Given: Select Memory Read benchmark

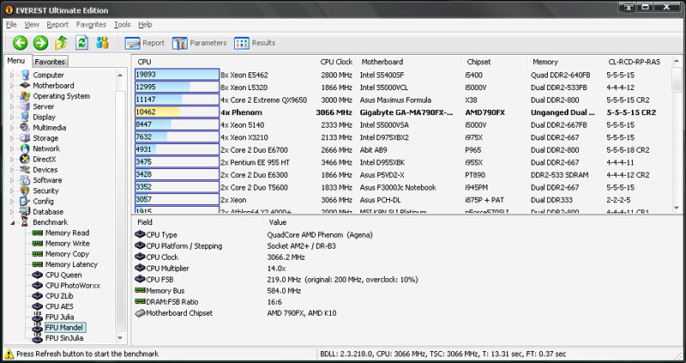Looking at the screenshot, I should coord(67,233).
